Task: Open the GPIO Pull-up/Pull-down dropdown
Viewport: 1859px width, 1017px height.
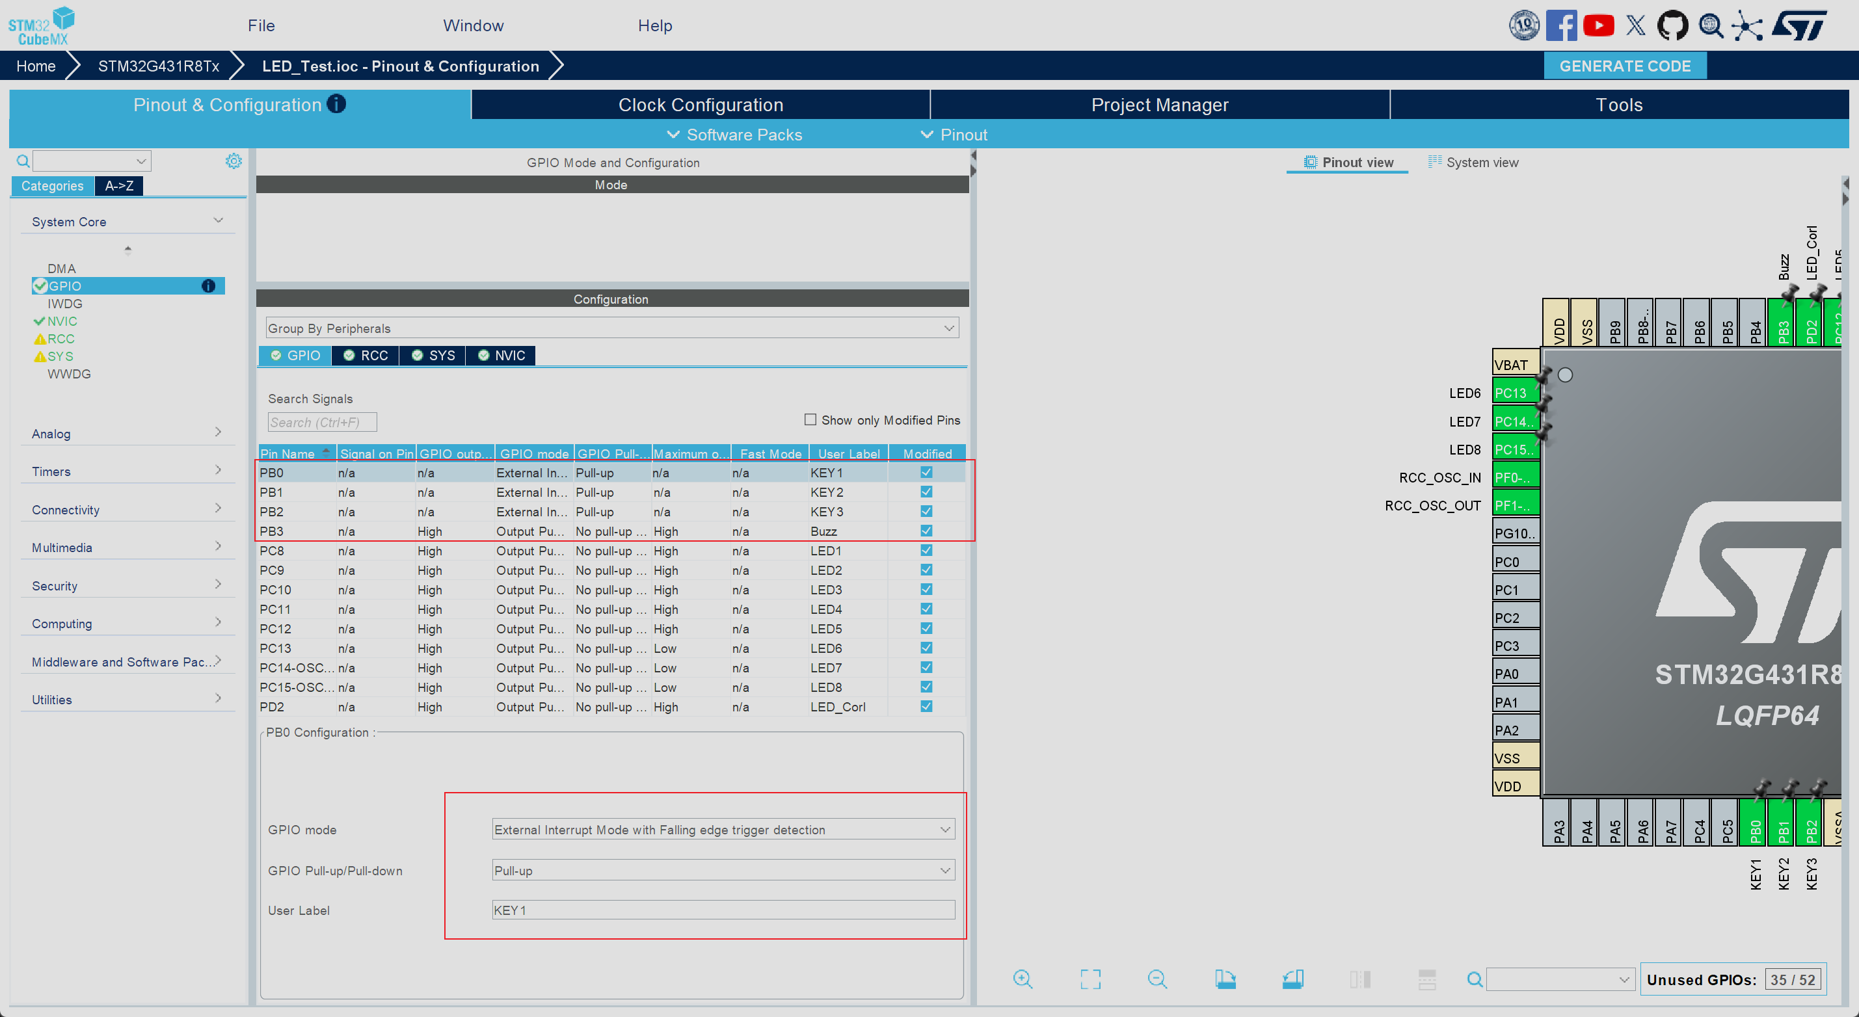Action: point(723,870)
